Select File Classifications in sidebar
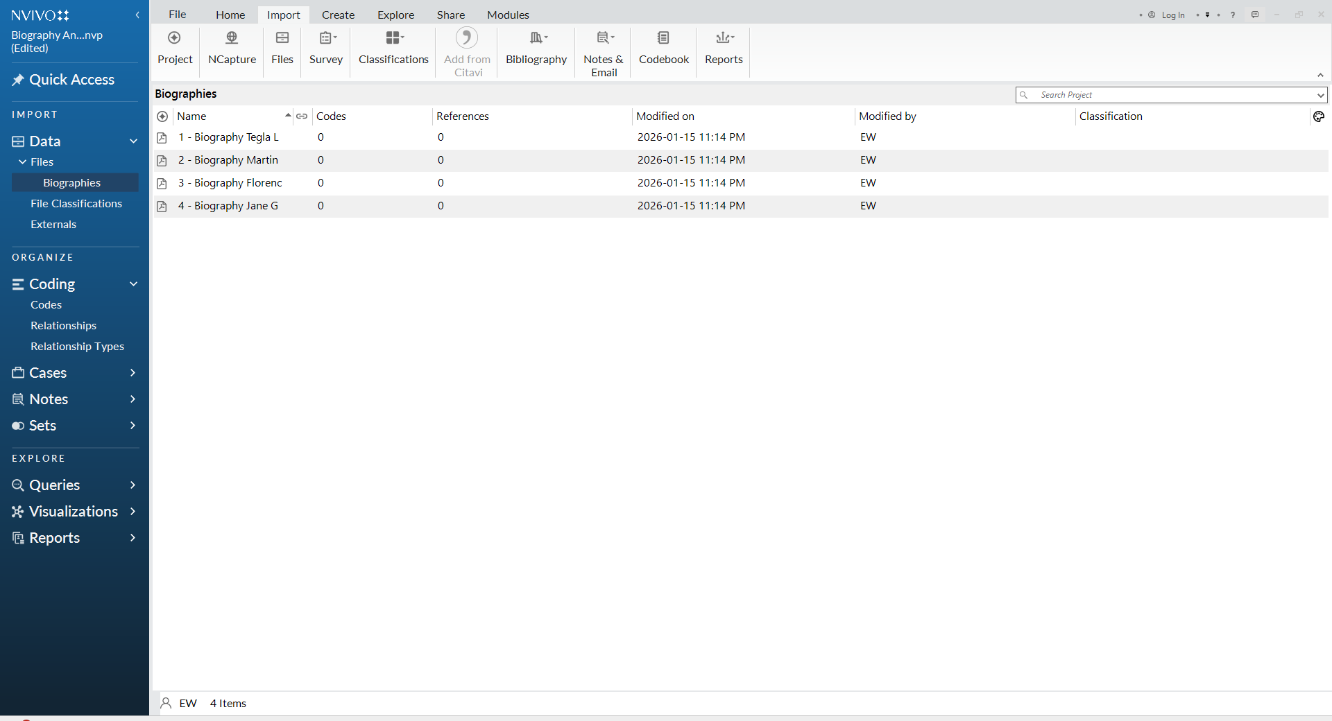 click(76, 204)
